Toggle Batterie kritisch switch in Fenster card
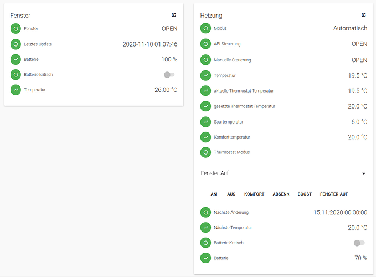 click(169, 75)
